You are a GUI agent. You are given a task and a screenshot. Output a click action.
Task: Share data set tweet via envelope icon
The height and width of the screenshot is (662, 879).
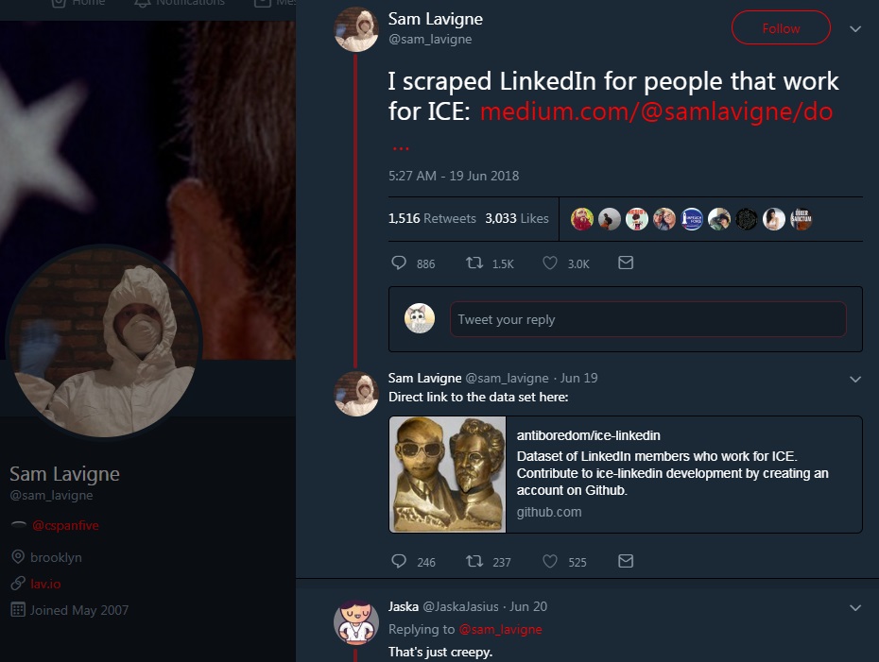click(x=625, y=561)
